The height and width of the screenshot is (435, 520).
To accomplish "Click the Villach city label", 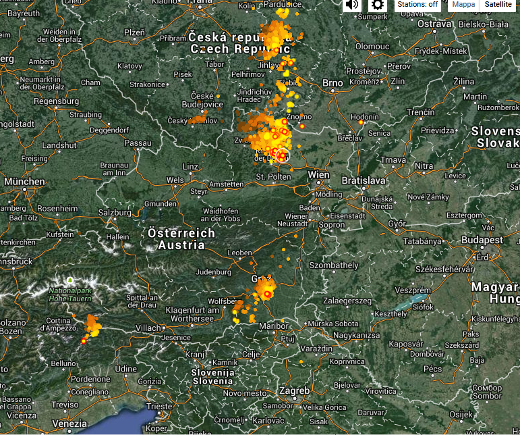I will [148, 328].
